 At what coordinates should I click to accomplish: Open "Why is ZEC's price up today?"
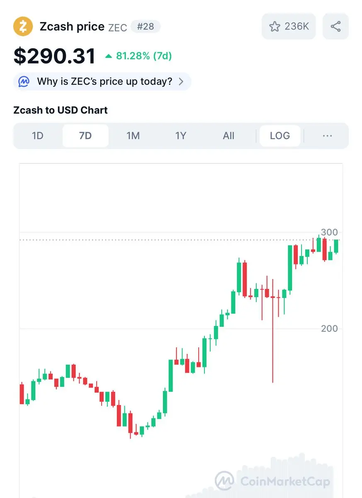[104, 81]
